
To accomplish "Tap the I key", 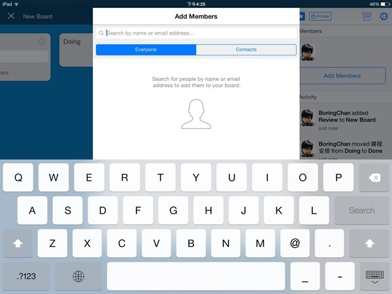I will 267,178.
